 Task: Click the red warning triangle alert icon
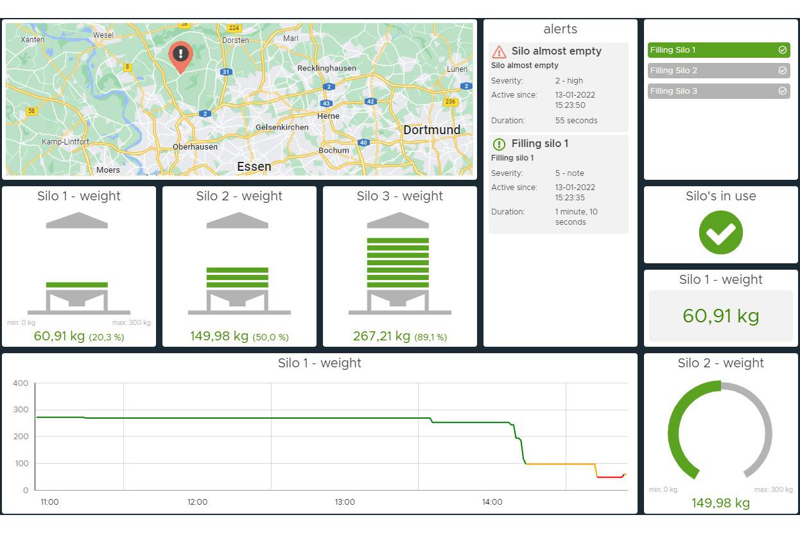point(499,52)
